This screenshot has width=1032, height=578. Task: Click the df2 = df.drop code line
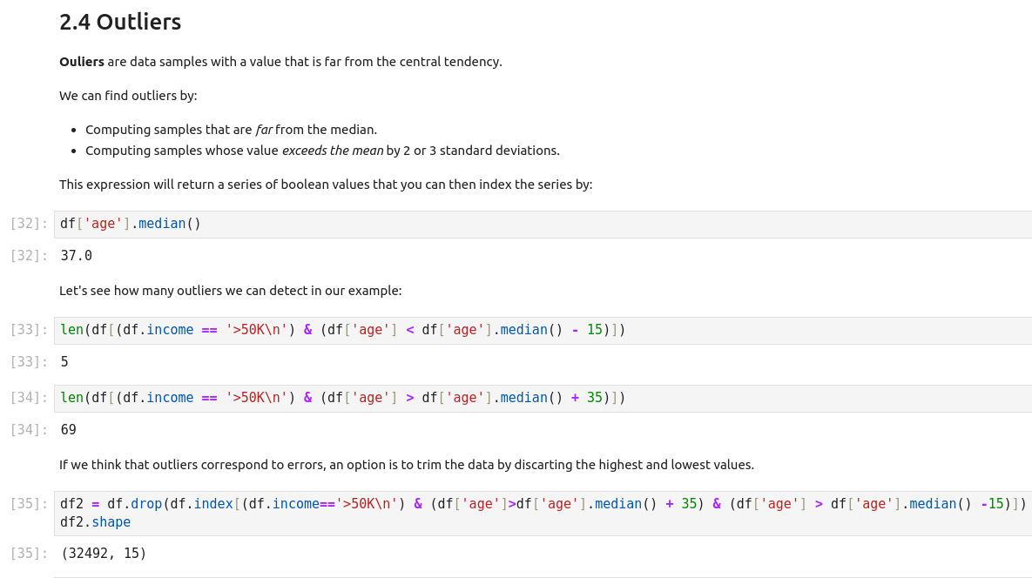tap(540, 504)
